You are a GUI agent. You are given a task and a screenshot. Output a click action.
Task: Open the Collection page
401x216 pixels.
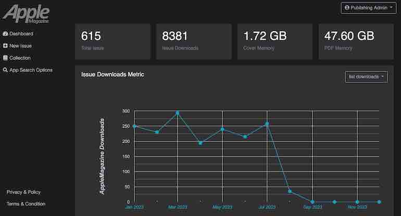pyautogui.click(x=20, y=58)
